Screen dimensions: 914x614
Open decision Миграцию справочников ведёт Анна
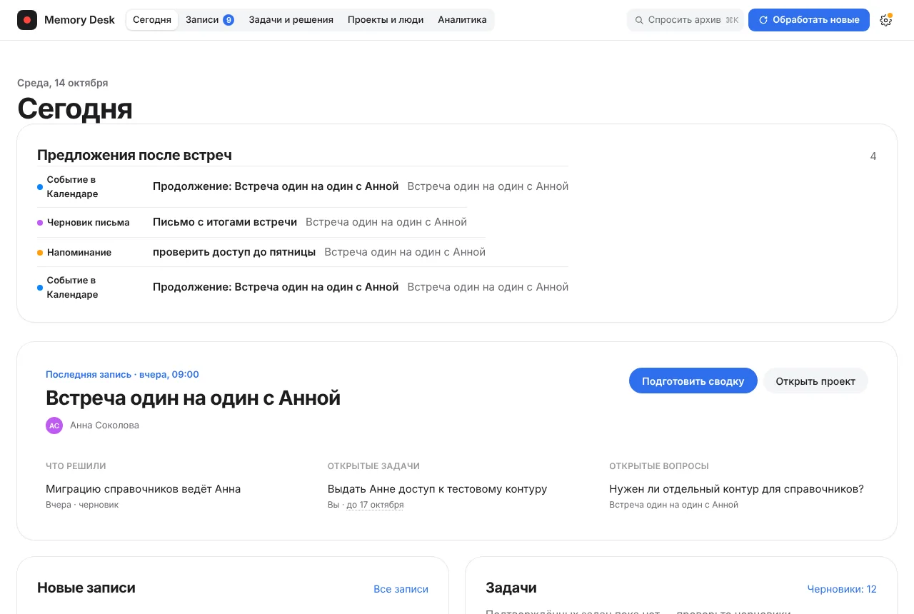[x=143, y=489]
